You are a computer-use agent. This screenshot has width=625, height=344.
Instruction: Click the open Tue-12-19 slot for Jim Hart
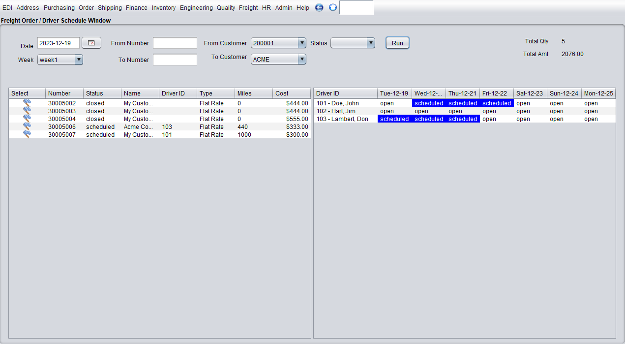(393, 111)
